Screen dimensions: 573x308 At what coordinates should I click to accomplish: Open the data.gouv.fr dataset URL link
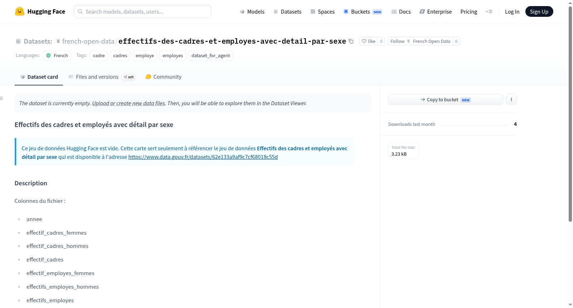coord(203,157)
